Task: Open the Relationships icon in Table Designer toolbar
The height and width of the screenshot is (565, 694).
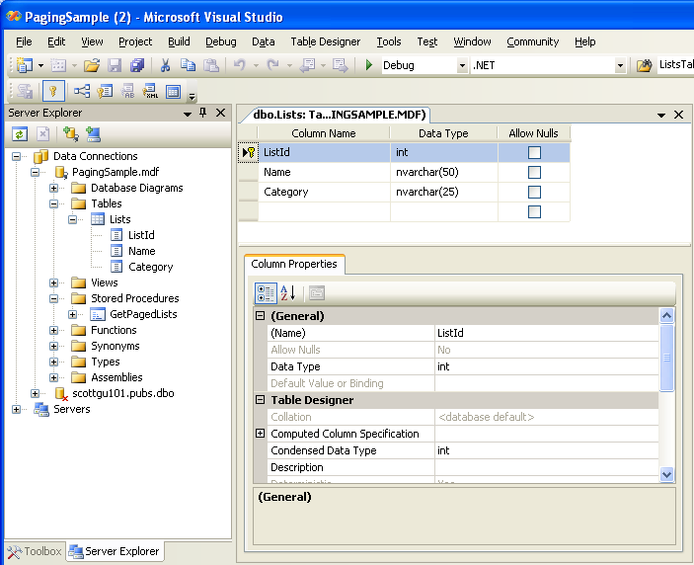Action: (82, 91)
